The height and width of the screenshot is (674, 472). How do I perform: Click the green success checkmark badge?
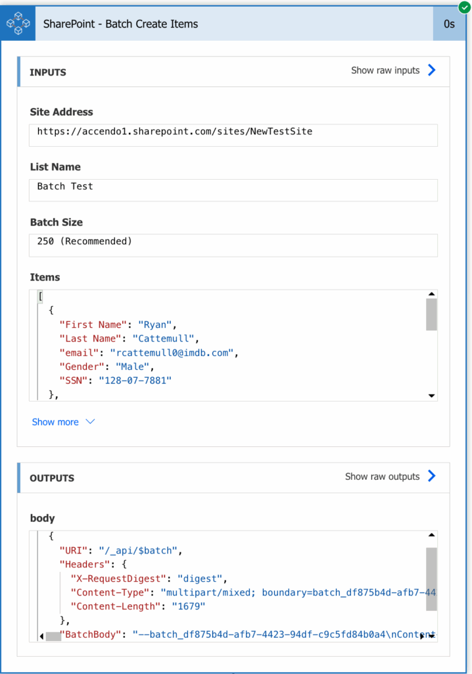tap(464, 7)
